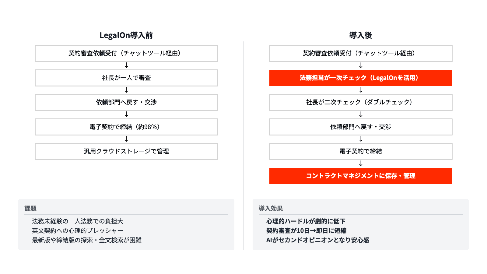Click the 社長が二次チェック（ダブルチェック） step box
This screenshot has height=274, width=487.
(361, 102)
